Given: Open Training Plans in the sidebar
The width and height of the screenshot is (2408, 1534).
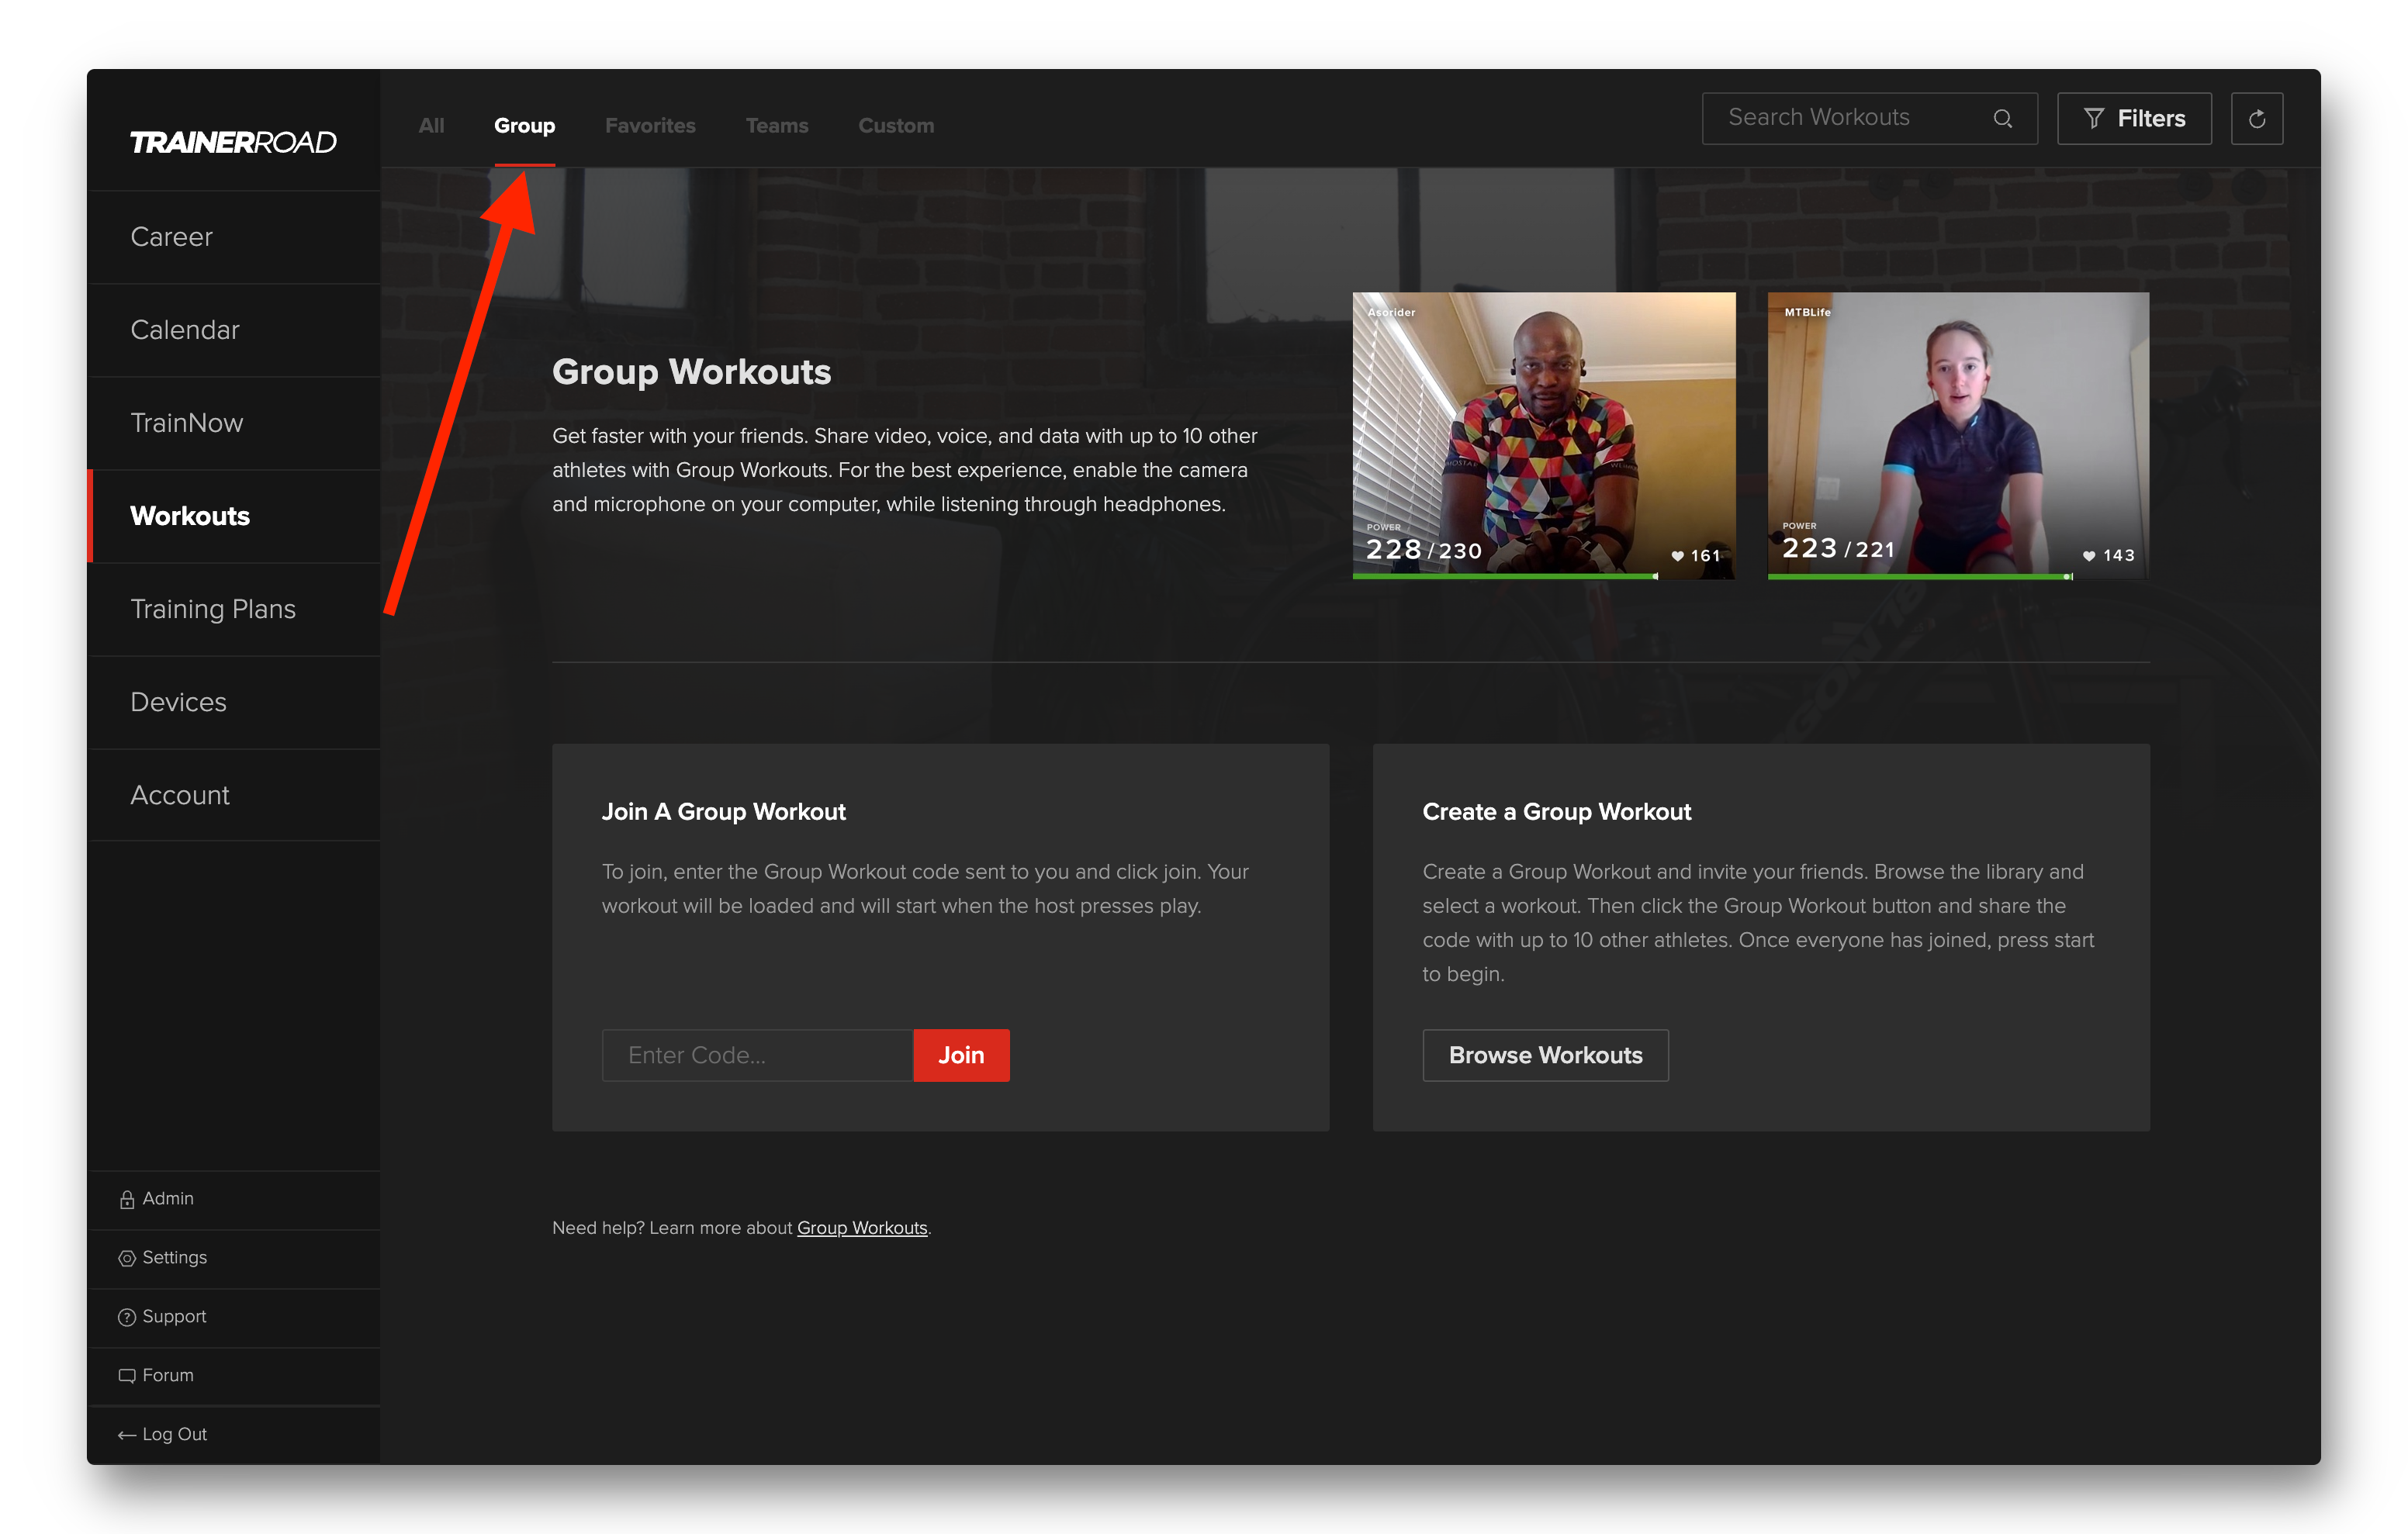Looking at the screenshot, I should pos(234,609).
